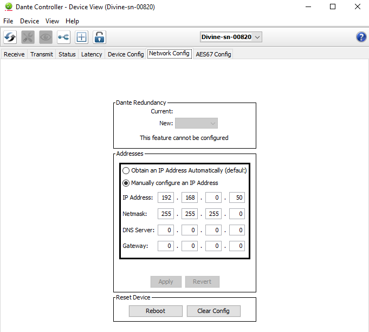Click the Identify device eye icon
Viewport: 369px width, 332px height.
pos(46,37)
